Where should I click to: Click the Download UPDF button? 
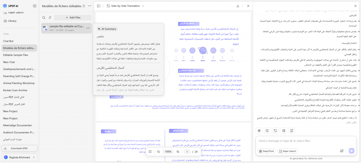(x=20, y=148)
